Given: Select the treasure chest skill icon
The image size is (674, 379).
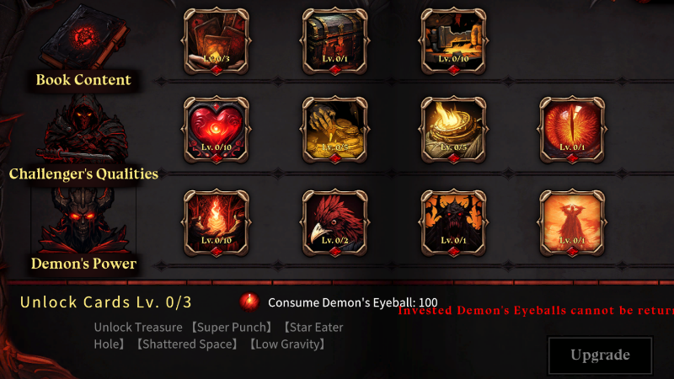Looking at the screenshot, I should point(334,41).
